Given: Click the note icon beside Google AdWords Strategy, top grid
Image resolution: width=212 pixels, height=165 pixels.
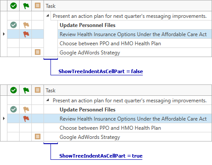Looking at the screenshot, I should coord(37,52).
